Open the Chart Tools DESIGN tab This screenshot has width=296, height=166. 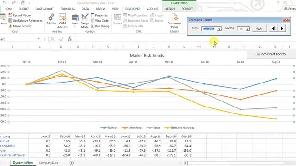coord(170,9)
